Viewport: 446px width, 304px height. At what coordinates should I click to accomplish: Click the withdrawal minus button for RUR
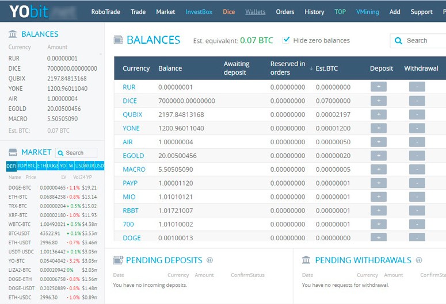point(417,87)
